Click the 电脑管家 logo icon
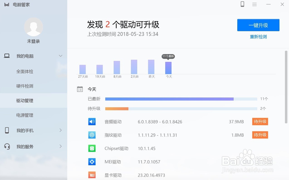 point(7,4)
